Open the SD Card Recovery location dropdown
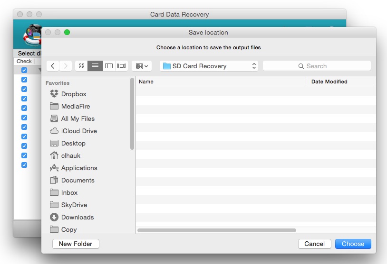Screen dimensions: 387x264 (210, 66)
